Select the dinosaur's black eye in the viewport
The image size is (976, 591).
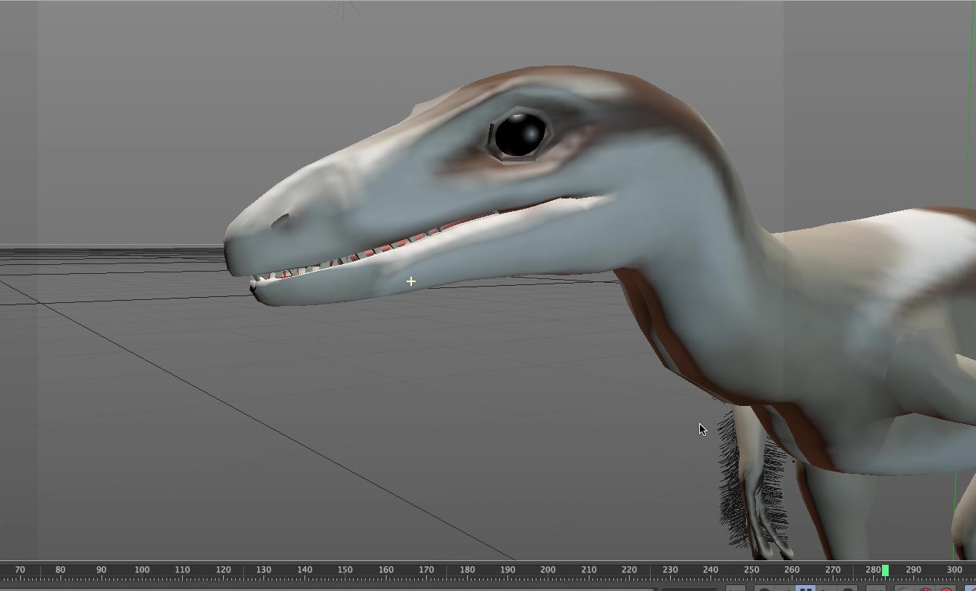[519, 136]
